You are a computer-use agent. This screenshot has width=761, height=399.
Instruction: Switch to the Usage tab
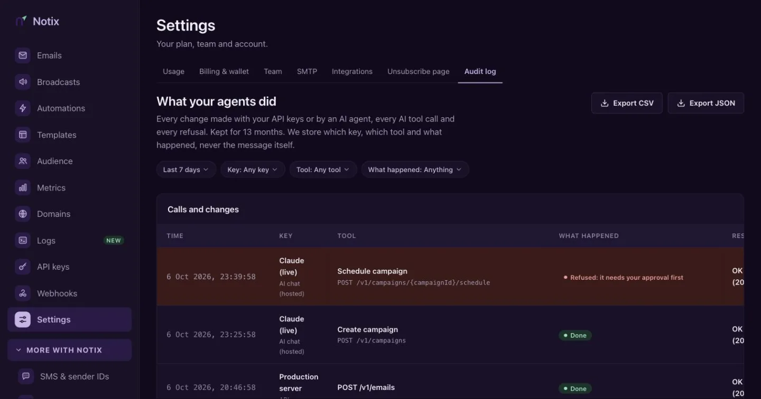coord(173,71)
